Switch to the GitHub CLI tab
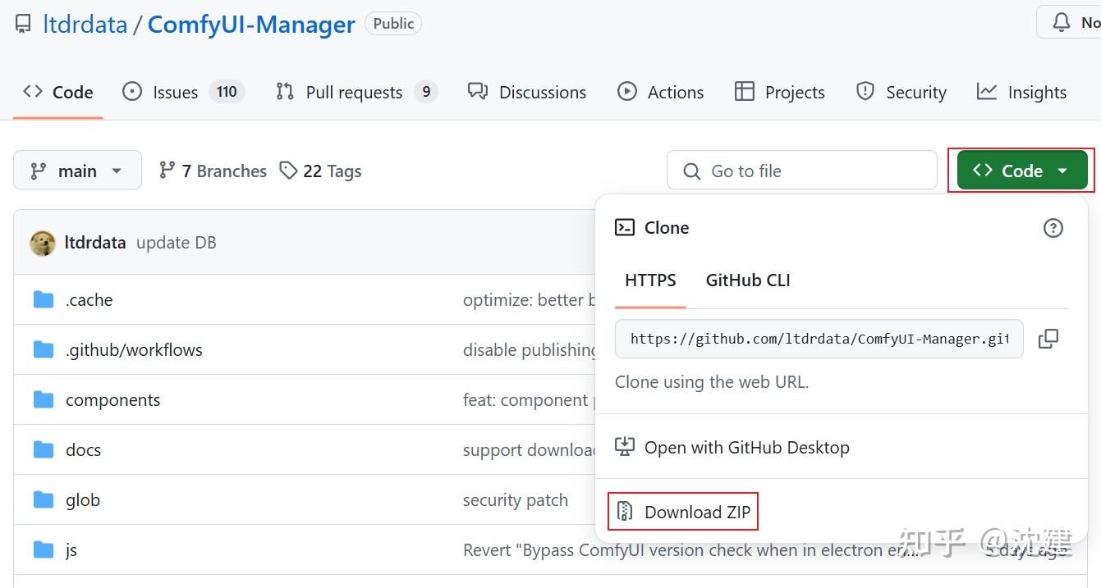This screenshot has height=588, width=1101. tap(747, 280)
